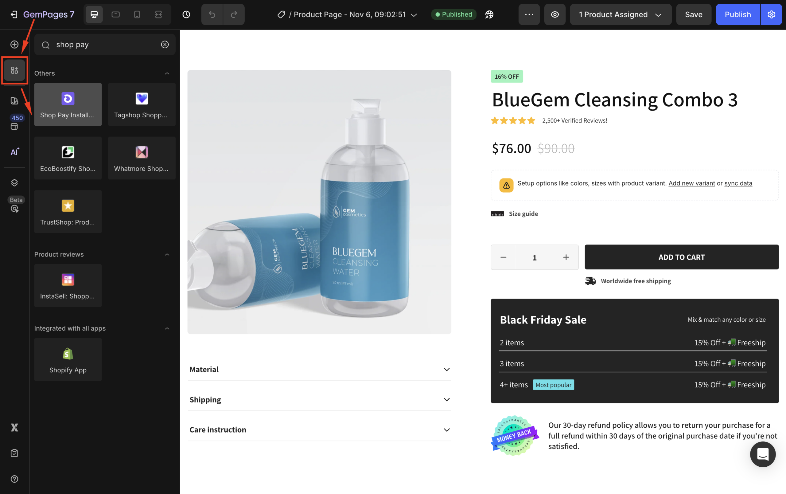Toggle the preview eye icon

point(555,14)
